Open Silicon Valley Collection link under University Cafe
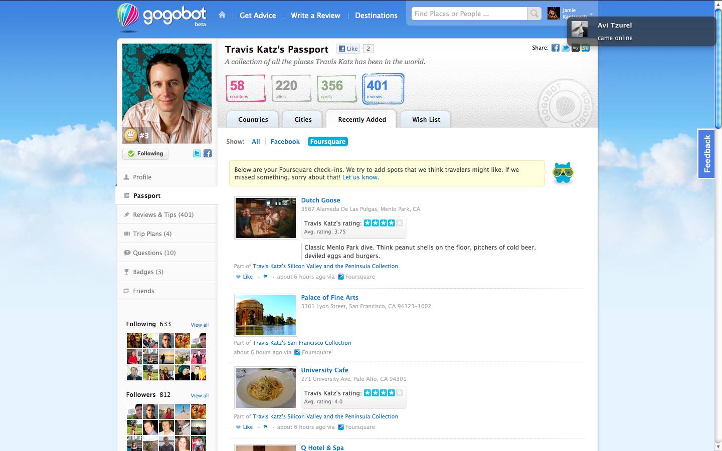 coord(325,416)
